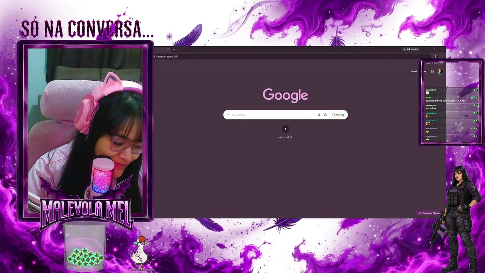Screen dimensions: 485x273
Task: Click the 'sabadoo' chat message
Action: click(431, 108)
